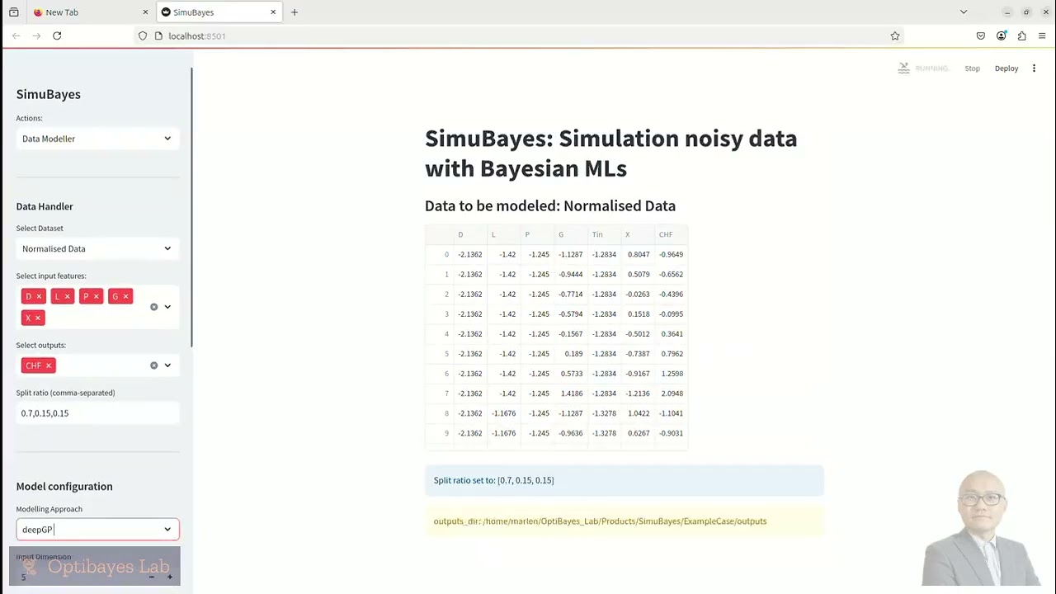Click the tracking protection shield icon
Viewport: 1056px width, 594px height.
tap(143, 35)
